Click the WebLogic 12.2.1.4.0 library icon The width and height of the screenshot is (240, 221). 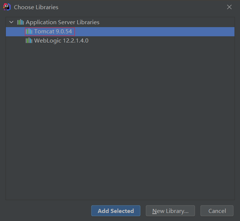tap(29, 41)
